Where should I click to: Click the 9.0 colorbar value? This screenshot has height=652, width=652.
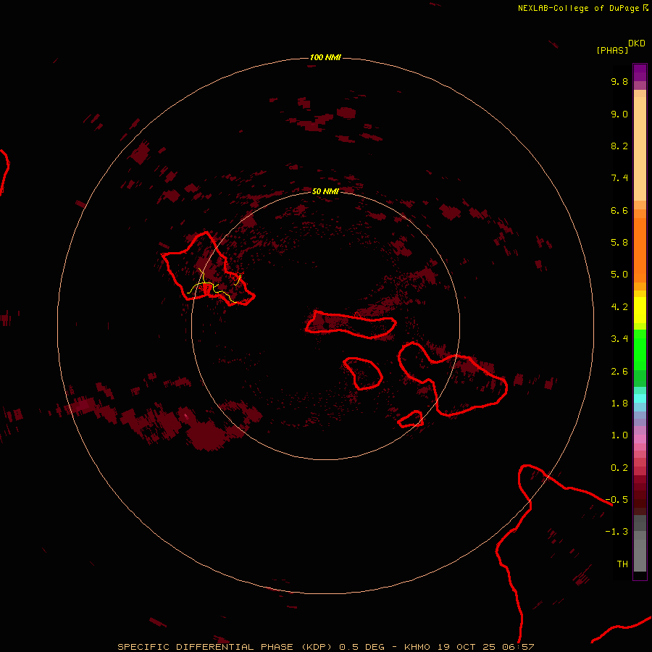(619, 114)
